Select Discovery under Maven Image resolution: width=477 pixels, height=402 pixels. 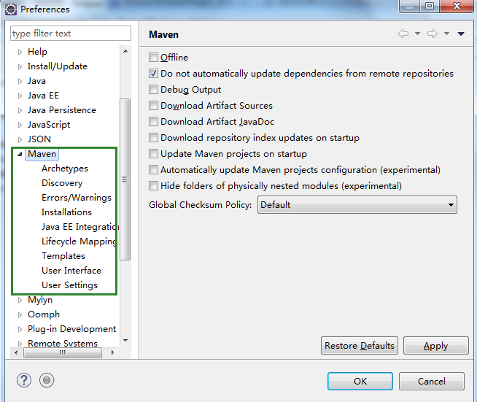click(62, 183)
